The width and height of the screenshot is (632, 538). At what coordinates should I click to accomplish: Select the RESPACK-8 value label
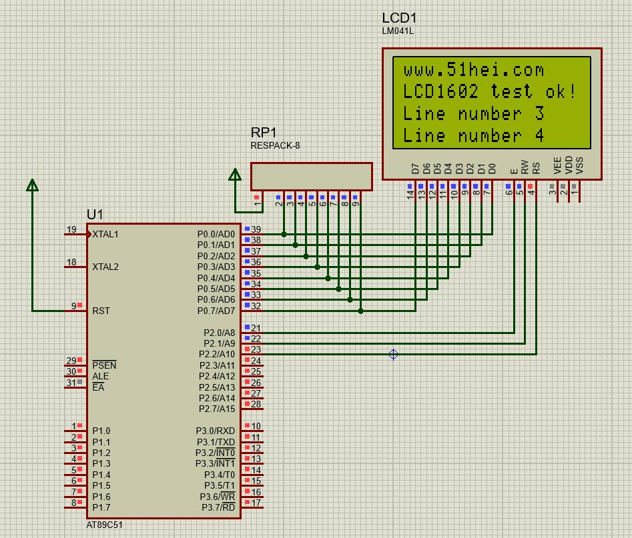tap(276, 145)
